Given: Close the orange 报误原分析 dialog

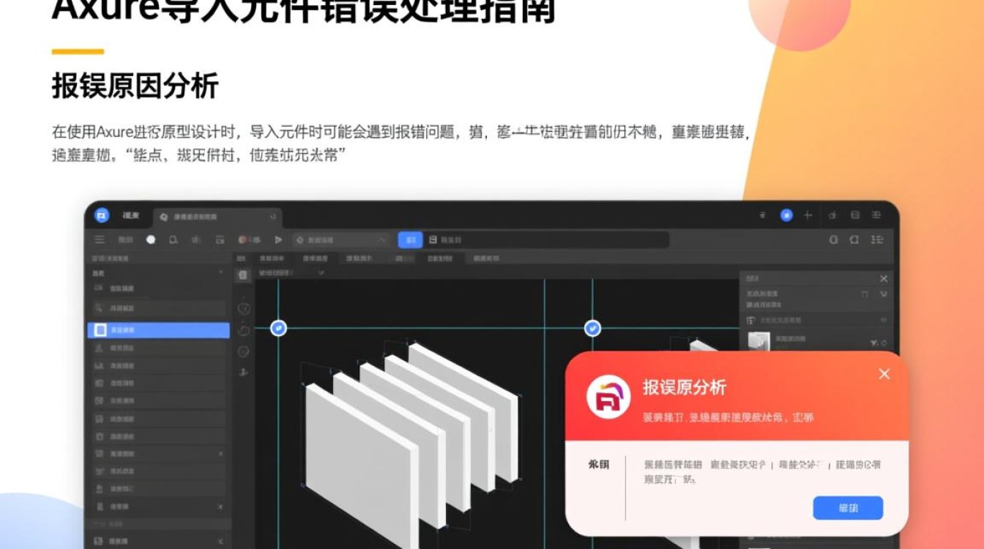Looking at the screenshot, I should (884, 374).
